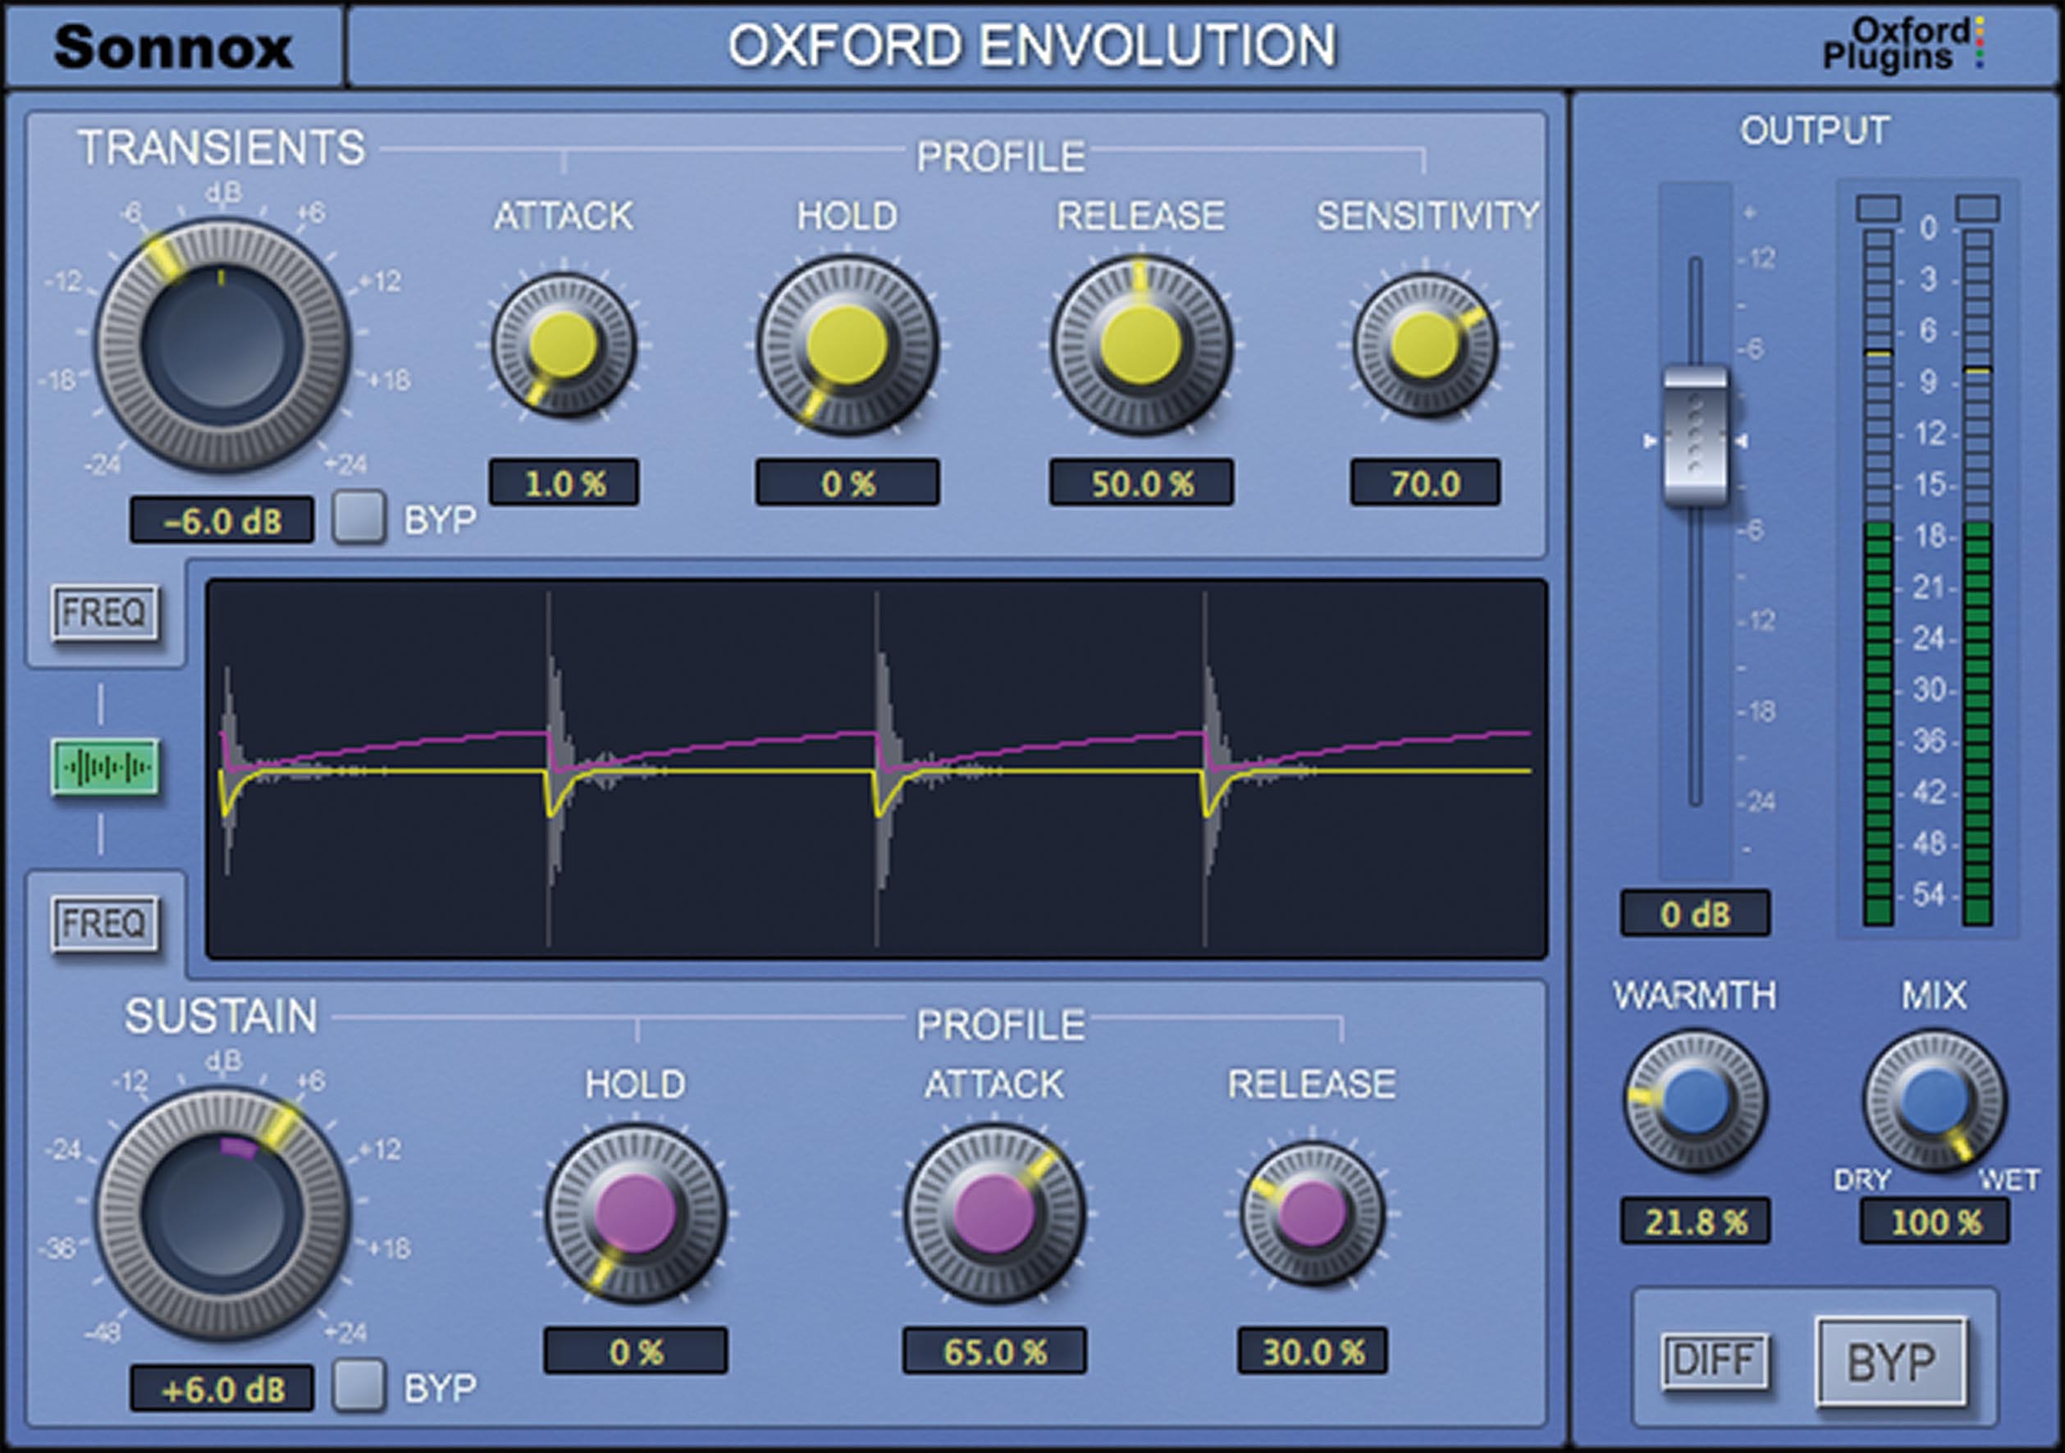The image size is (2065, 1453).
Task: Click the MIX label
Action: tap(1934, 995)
